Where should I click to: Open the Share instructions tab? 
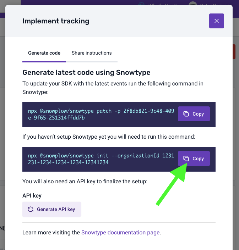pyautogui.click(x=92, y=53)
